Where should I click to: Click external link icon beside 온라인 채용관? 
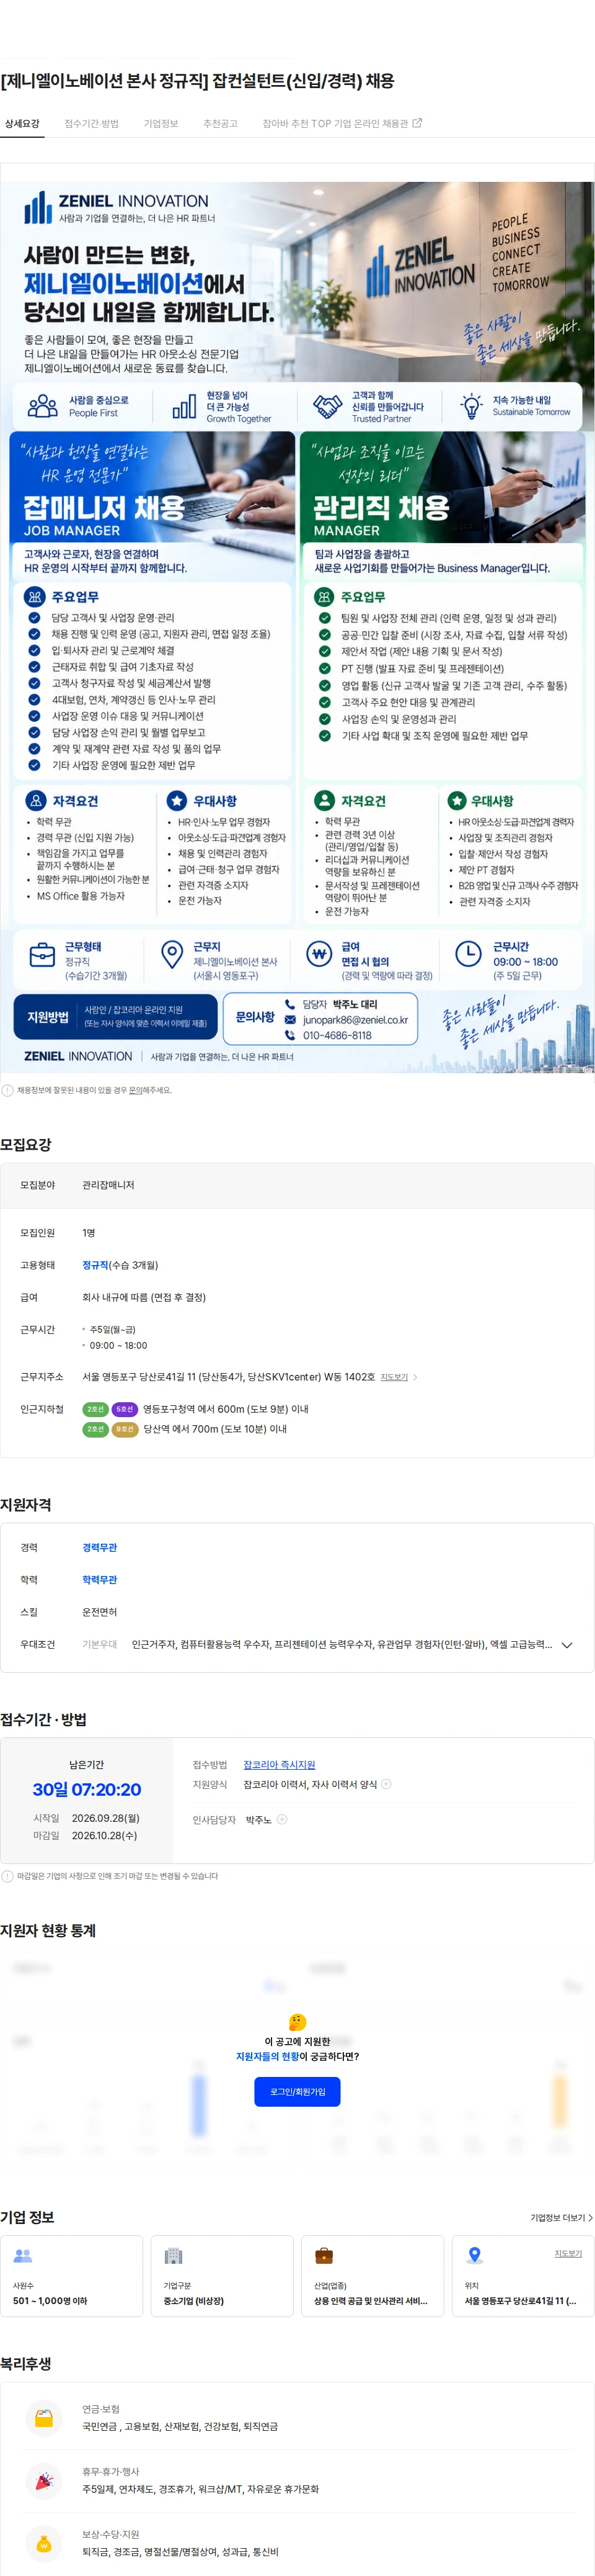[x=417, y=123]
